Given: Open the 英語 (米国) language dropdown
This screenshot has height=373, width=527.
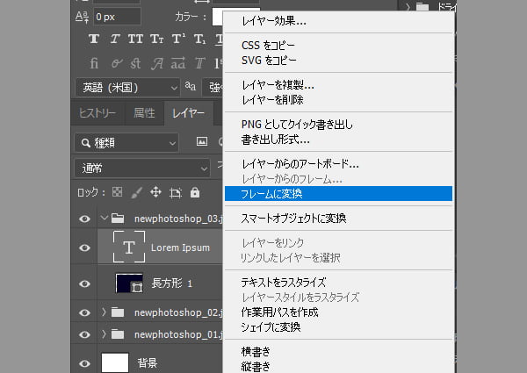Looking at the screenshot, I should tap(126, 88).
